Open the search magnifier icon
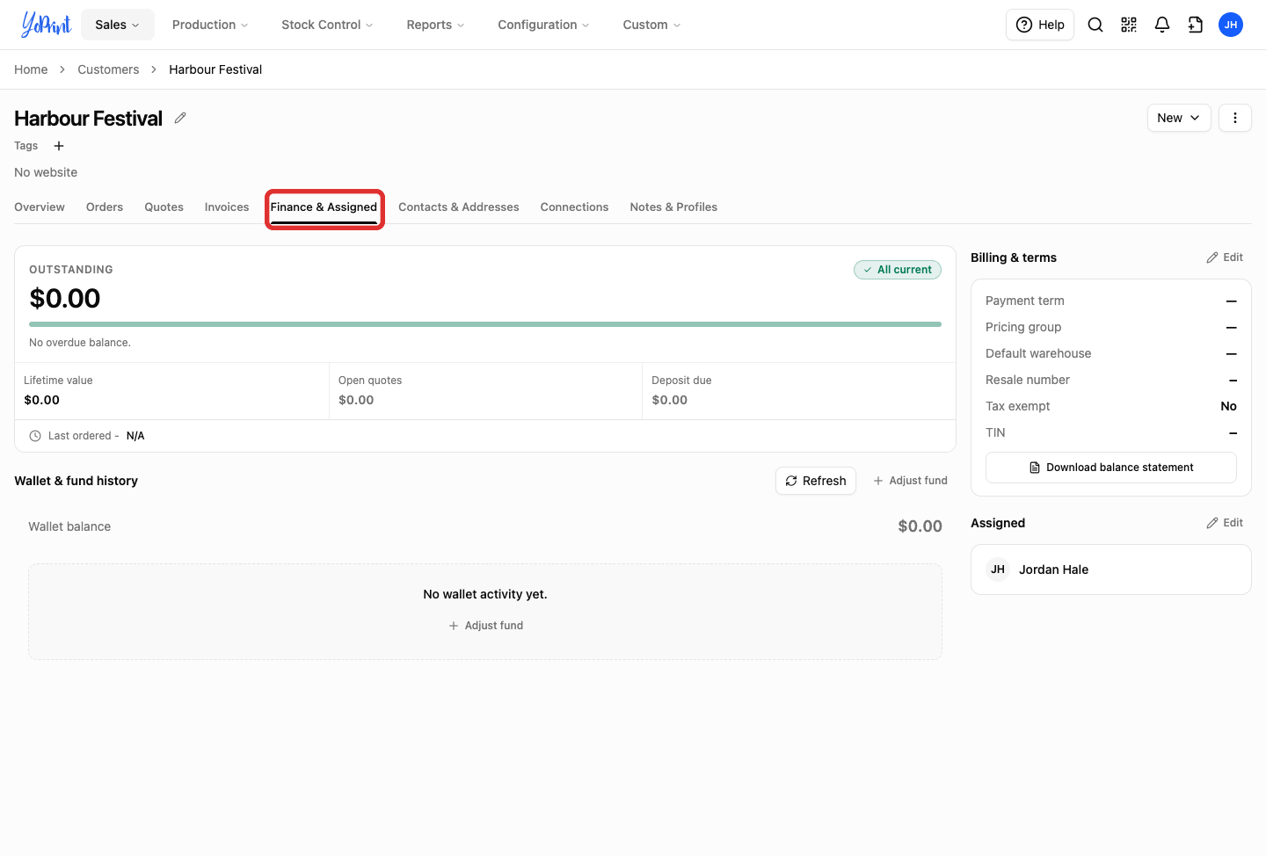1266x856 pixels. (1095, 25)
